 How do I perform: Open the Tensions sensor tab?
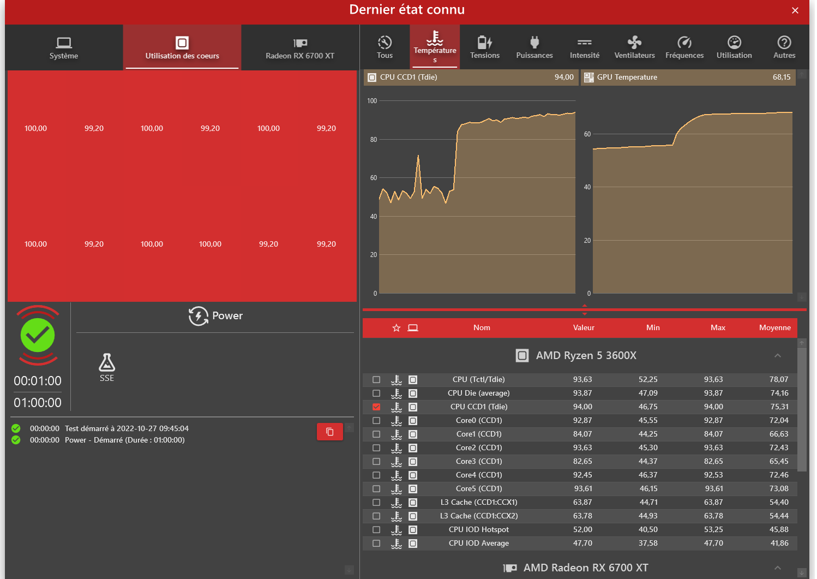coord(485,47)
